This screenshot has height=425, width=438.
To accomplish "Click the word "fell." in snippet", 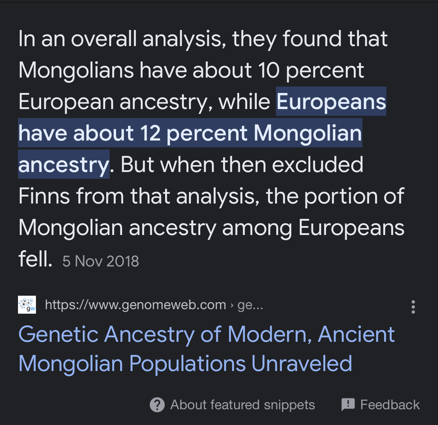I will [x=36, y=259].
